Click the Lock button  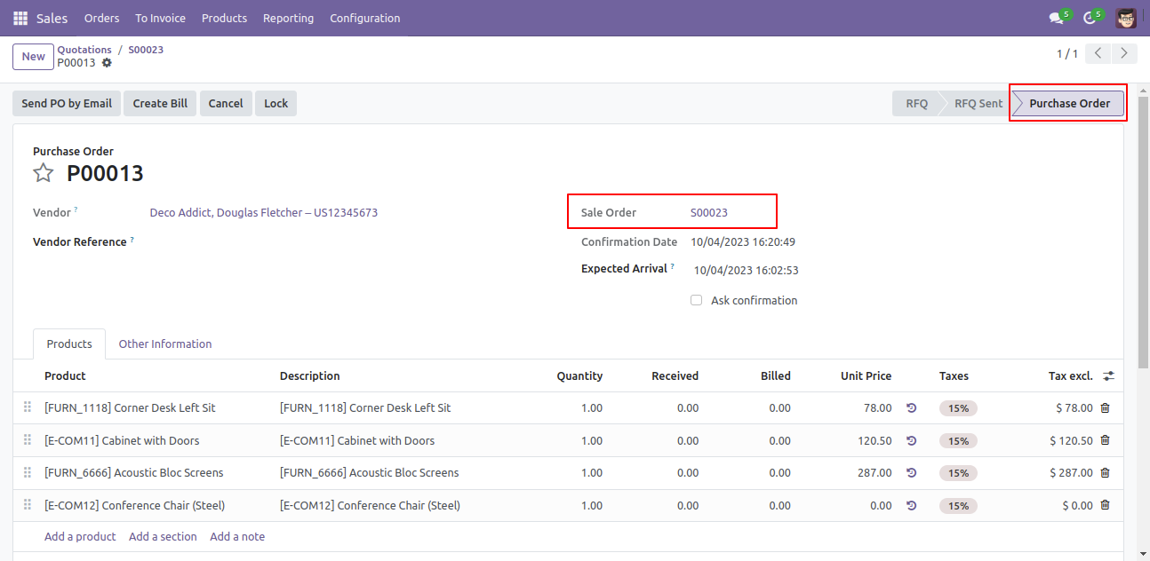[x=276, y=103]
